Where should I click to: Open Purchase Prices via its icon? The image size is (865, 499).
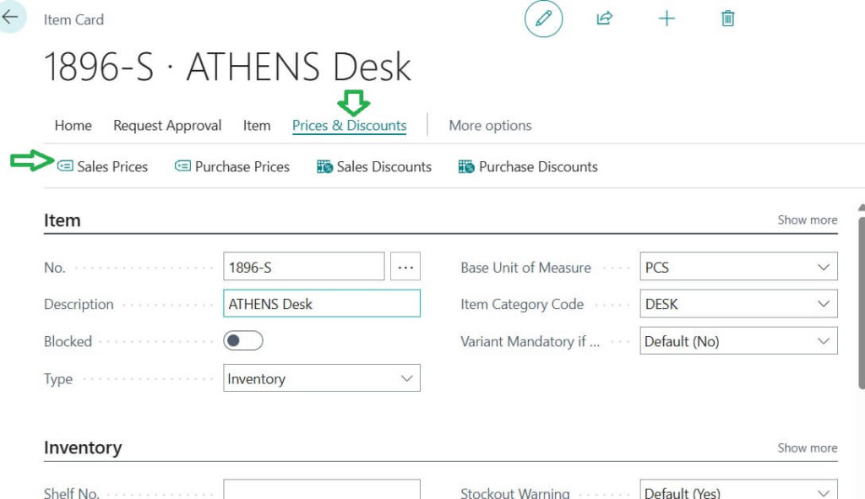point(183,166)
